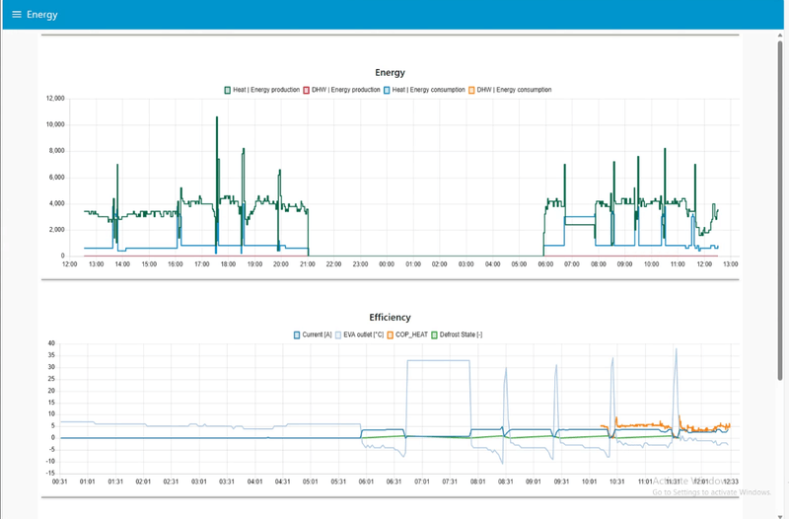
Task: Click the Energy title in header bar
Action: (42, 15)
